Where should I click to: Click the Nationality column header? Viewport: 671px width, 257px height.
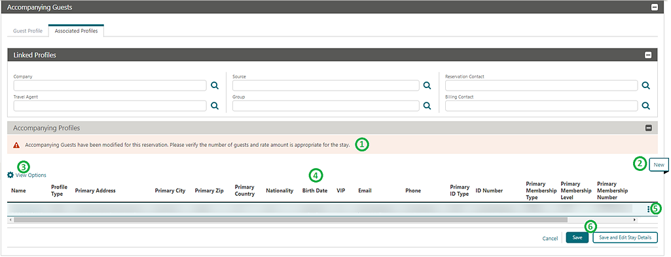click(280, 190)
